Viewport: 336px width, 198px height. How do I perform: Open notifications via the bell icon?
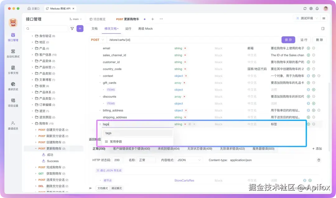pyautogui.click(x=317, y=9)
